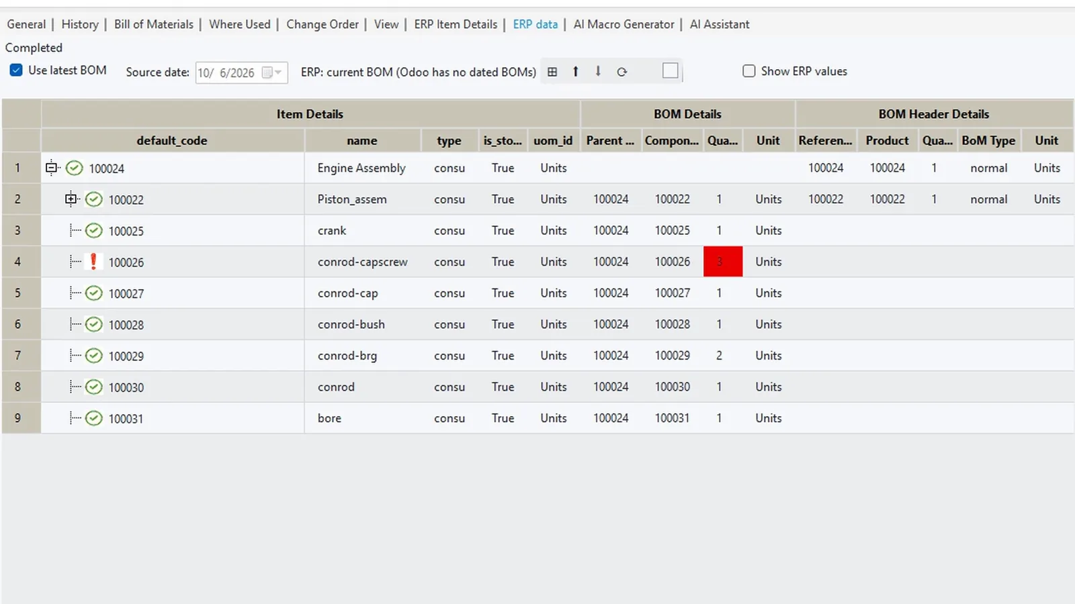
Task: Click the quantity 2 cell for conrod-brg
Action: (x=723, y=356)
